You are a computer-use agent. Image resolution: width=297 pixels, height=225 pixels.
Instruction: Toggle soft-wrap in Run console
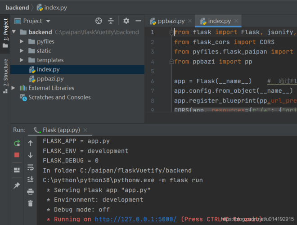pyautogui.click(x=30, y=167)
